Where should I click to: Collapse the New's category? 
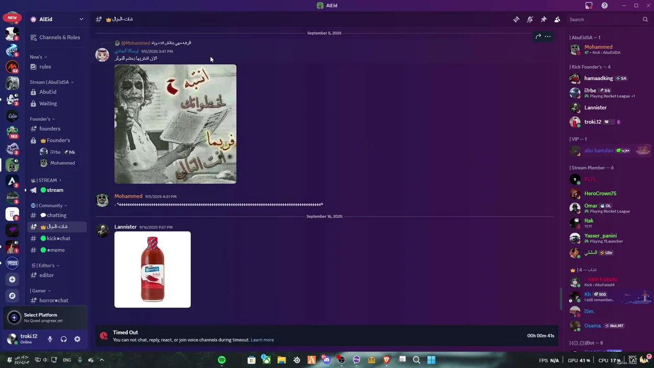click(38, 57)
